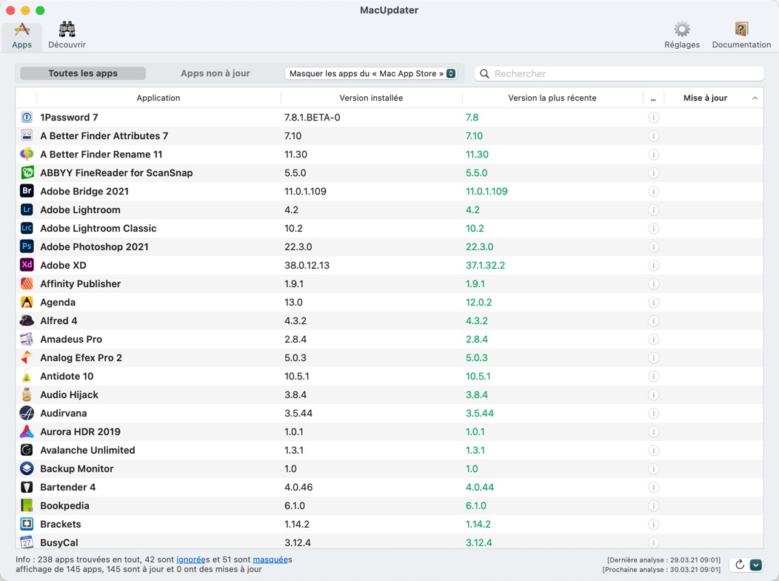The height and width of the screenshot is (581, 779).
Task: Show info for Bartender 4
Action: 653,487
